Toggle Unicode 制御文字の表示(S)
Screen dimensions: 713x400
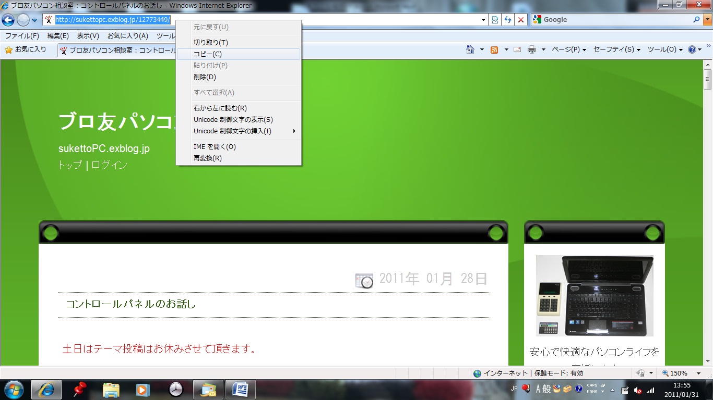(239, 120)
